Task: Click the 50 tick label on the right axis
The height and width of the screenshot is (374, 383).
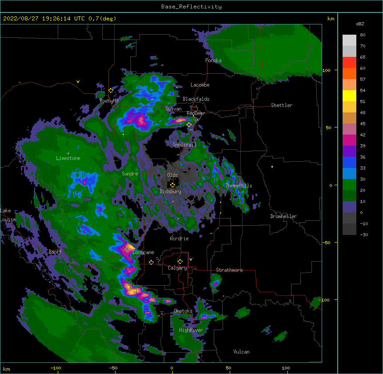Action: (328, 127)
